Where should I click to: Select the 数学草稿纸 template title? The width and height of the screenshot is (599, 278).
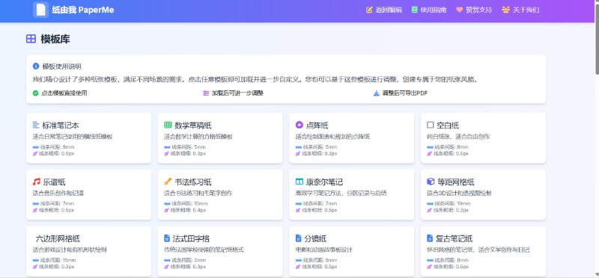[x=193, y=125]
